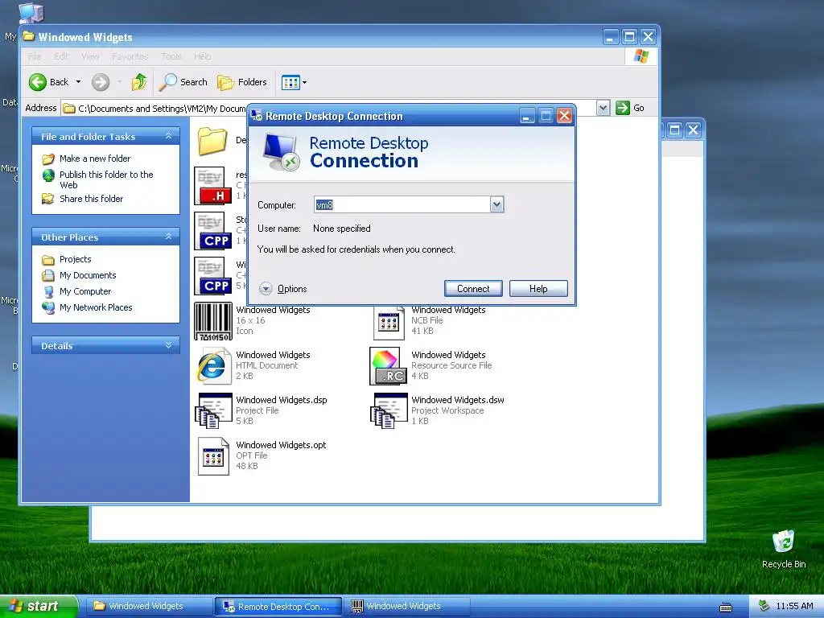Click the Help button in Remote Desktop dialog
Image resolution: width=824 pixels, height=618 pixels.
tap(538, 289)
